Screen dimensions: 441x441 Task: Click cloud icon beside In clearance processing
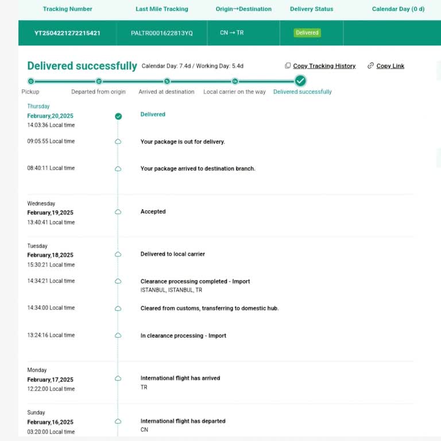point(118,335)
